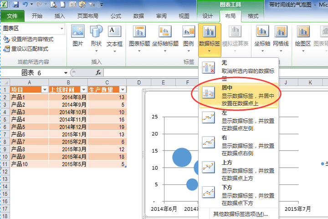Open the 形状 (Shapes) gallery
The width and height of the screenshot is (328, 219).
tap(96, 38)
